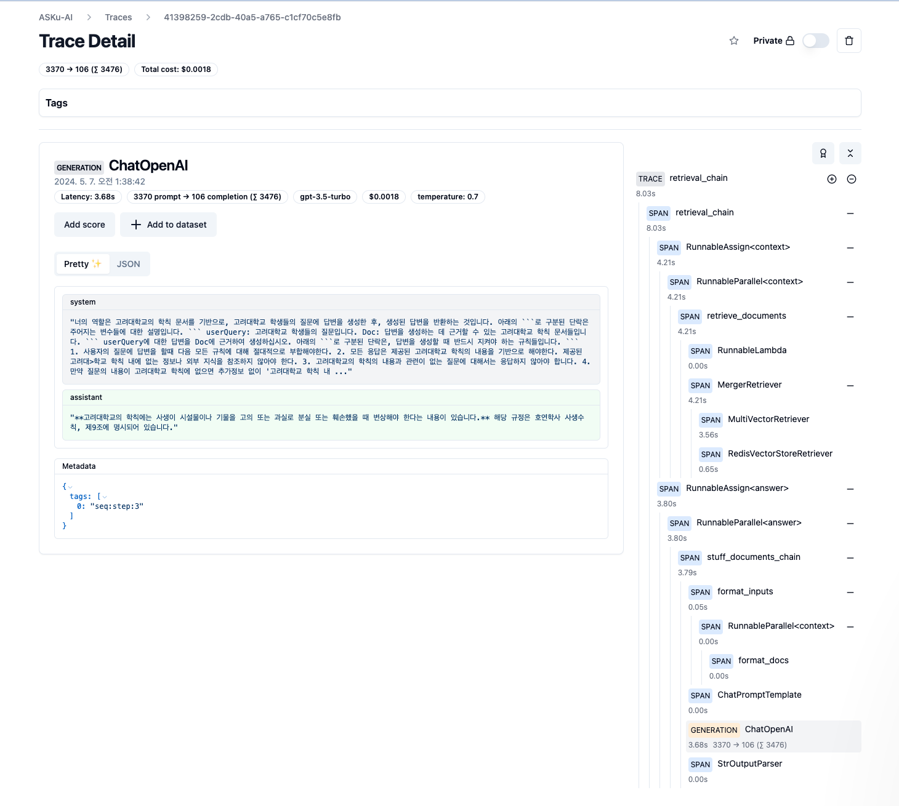
Task: Collapse RunnableAssign<answer> span
Action: coord(850,489)
